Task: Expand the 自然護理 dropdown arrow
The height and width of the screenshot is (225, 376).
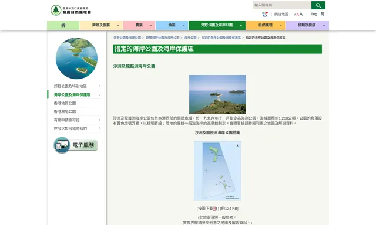Action: pos(281,25)
